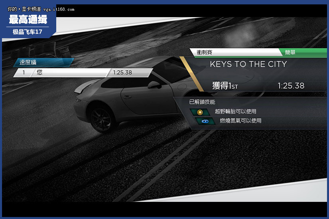This screenshot has width=329, height=219.
Task: Click the player name 您 in leaderboard
Action: (39, 72)
